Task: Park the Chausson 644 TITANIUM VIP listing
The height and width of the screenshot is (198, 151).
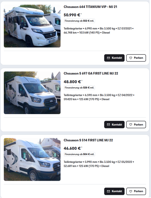Action: pos(136,58)
